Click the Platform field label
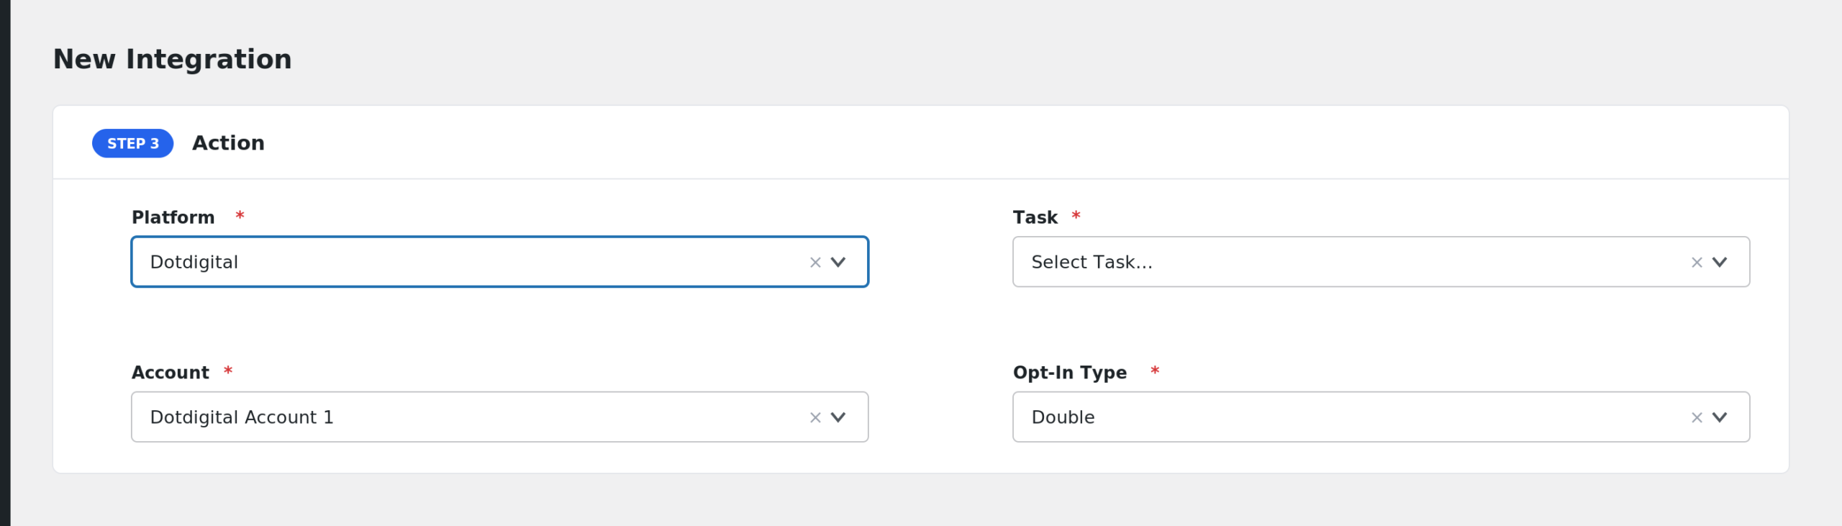This screenshot has height=526, width=1842. (173, 217)
